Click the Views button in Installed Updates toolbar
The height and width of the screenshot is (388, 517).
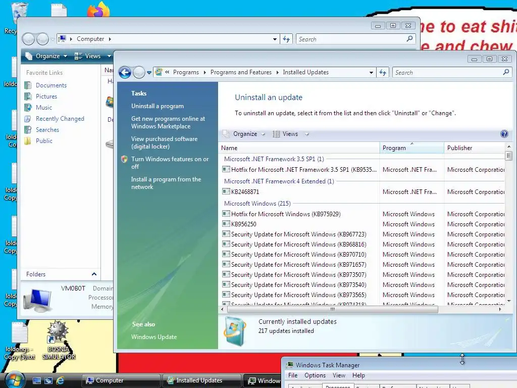(x=286, y=133)
